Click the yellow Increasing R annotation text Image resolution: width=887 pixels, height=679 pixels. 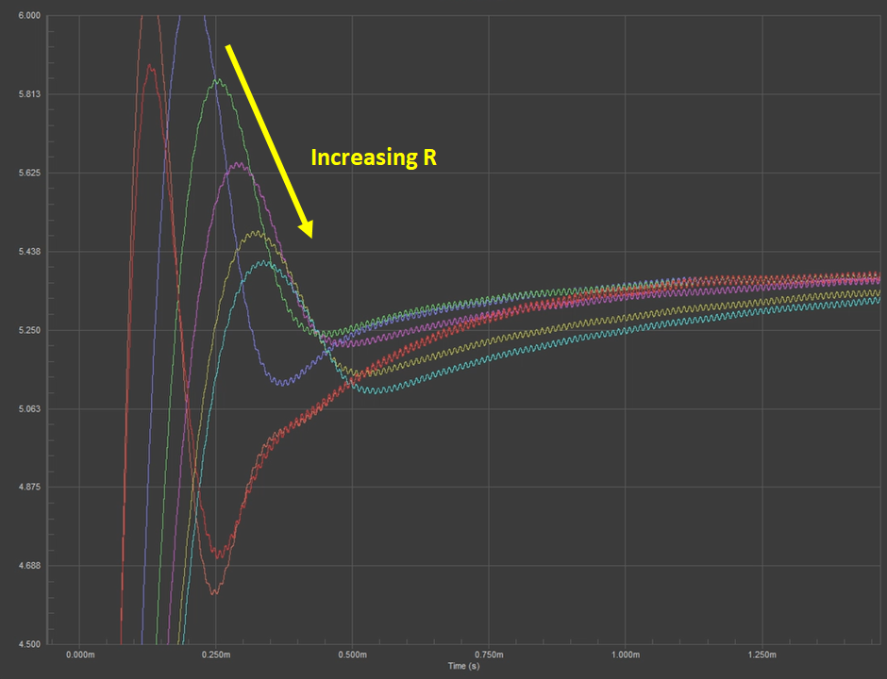[374, 157]
